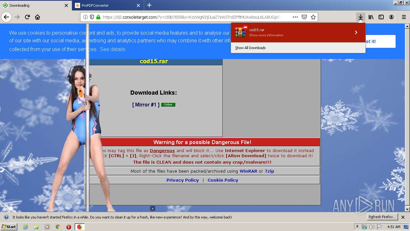The image size is (410, 231).
Task: Click the green Online status badge
Action: (168, 105)
